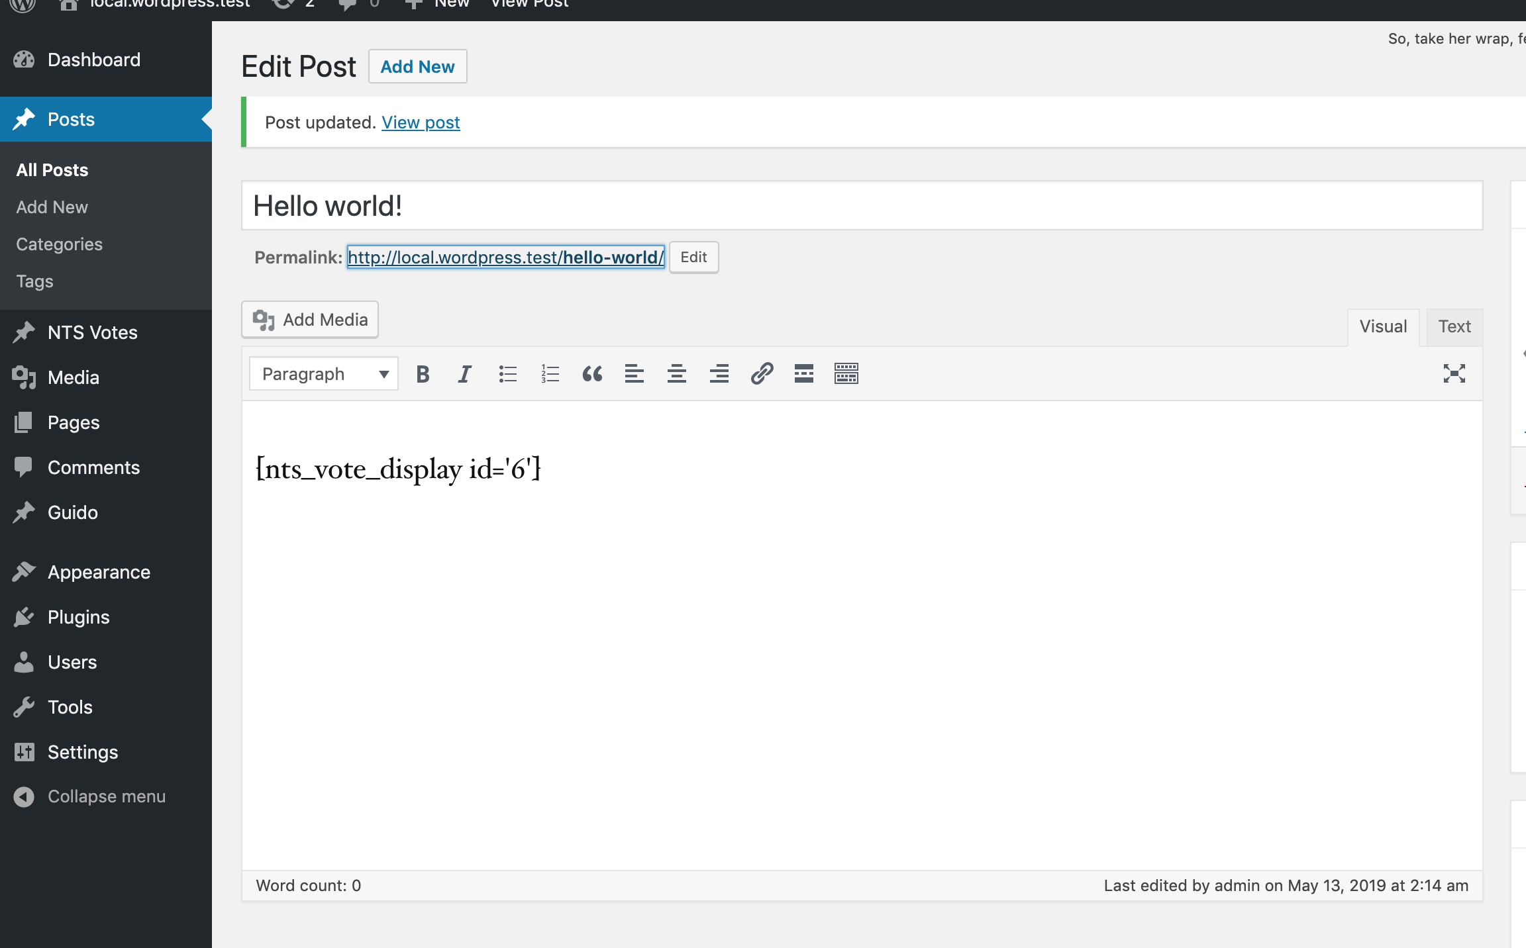Insert a bulleted list
The width and height of the screenshot is (1526, 948).
click(x=507, y=374)
